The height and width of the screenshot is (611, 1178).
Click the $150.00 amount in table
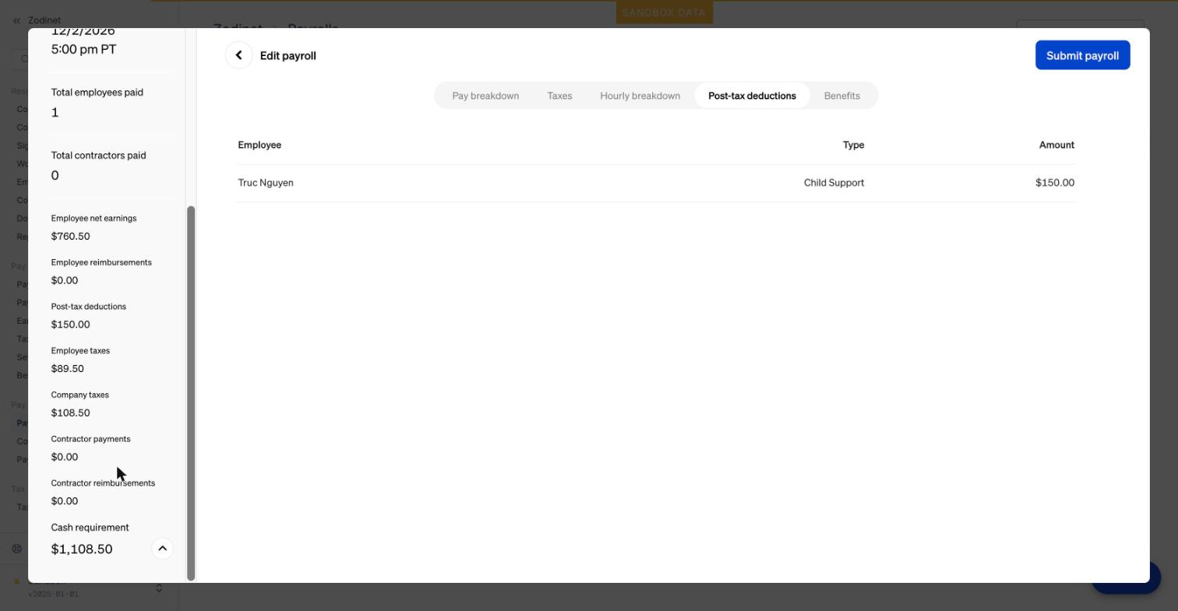pyautogui.click(x=1054, y=183)
